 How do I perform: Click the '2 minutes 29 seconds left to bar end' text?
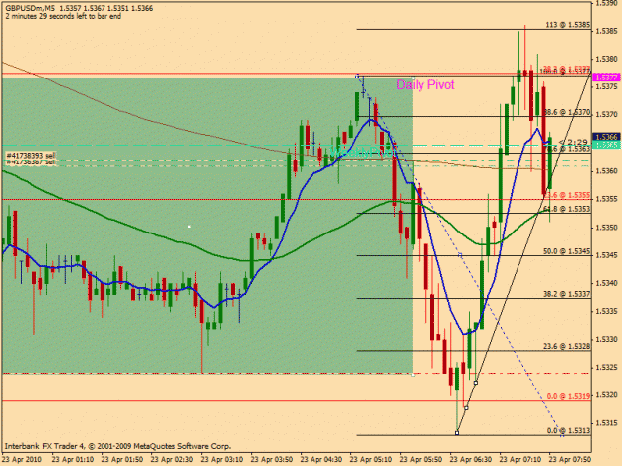point(64,16)
